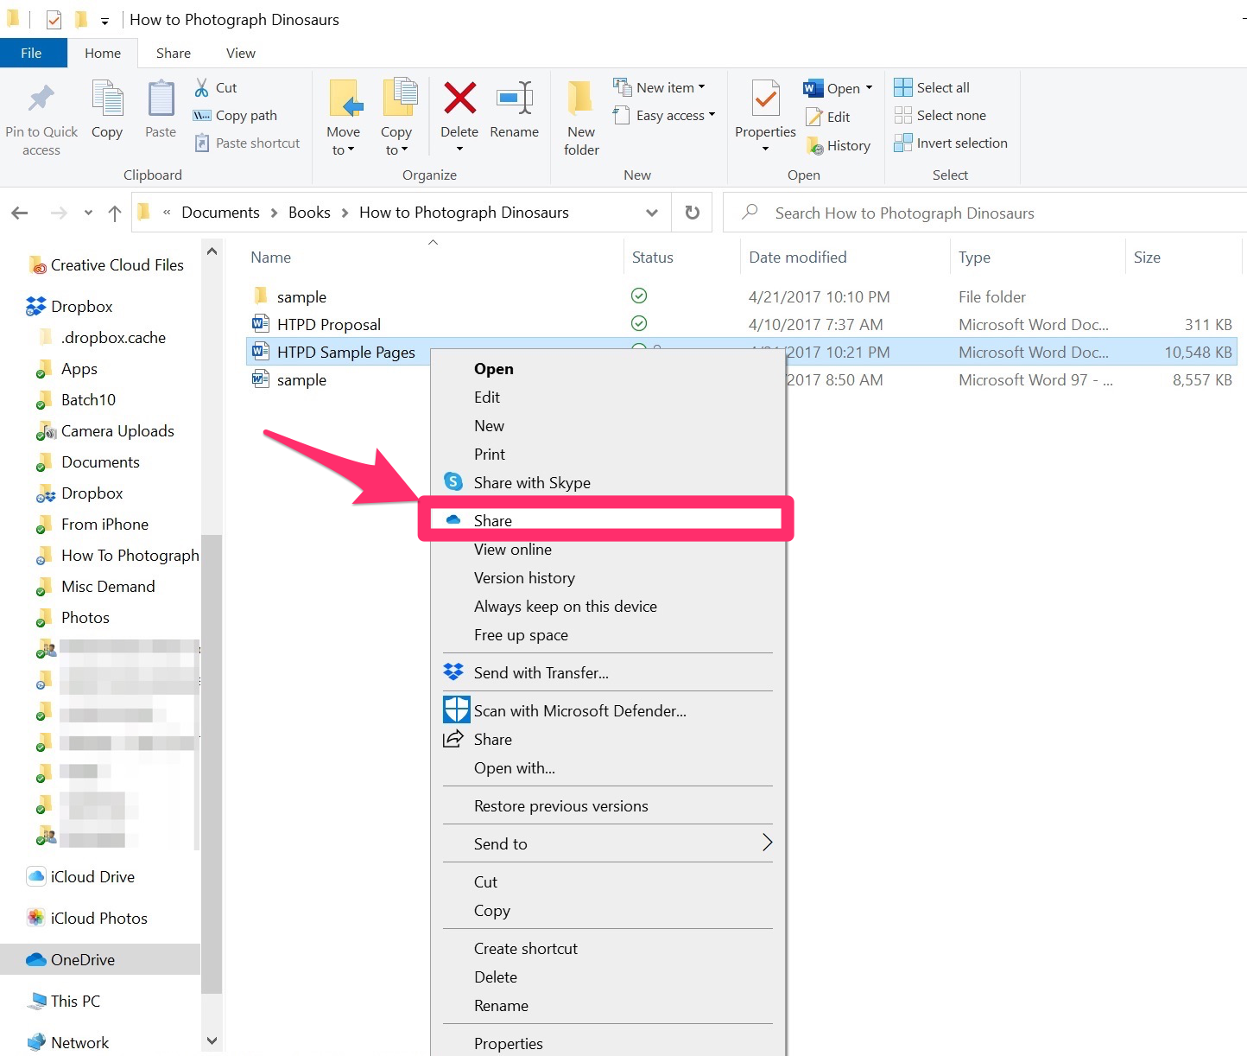The width and height of the screenshot is (1247, 1056).
Task: Create a New folder from the ribbon
Action: coord(581,118)
